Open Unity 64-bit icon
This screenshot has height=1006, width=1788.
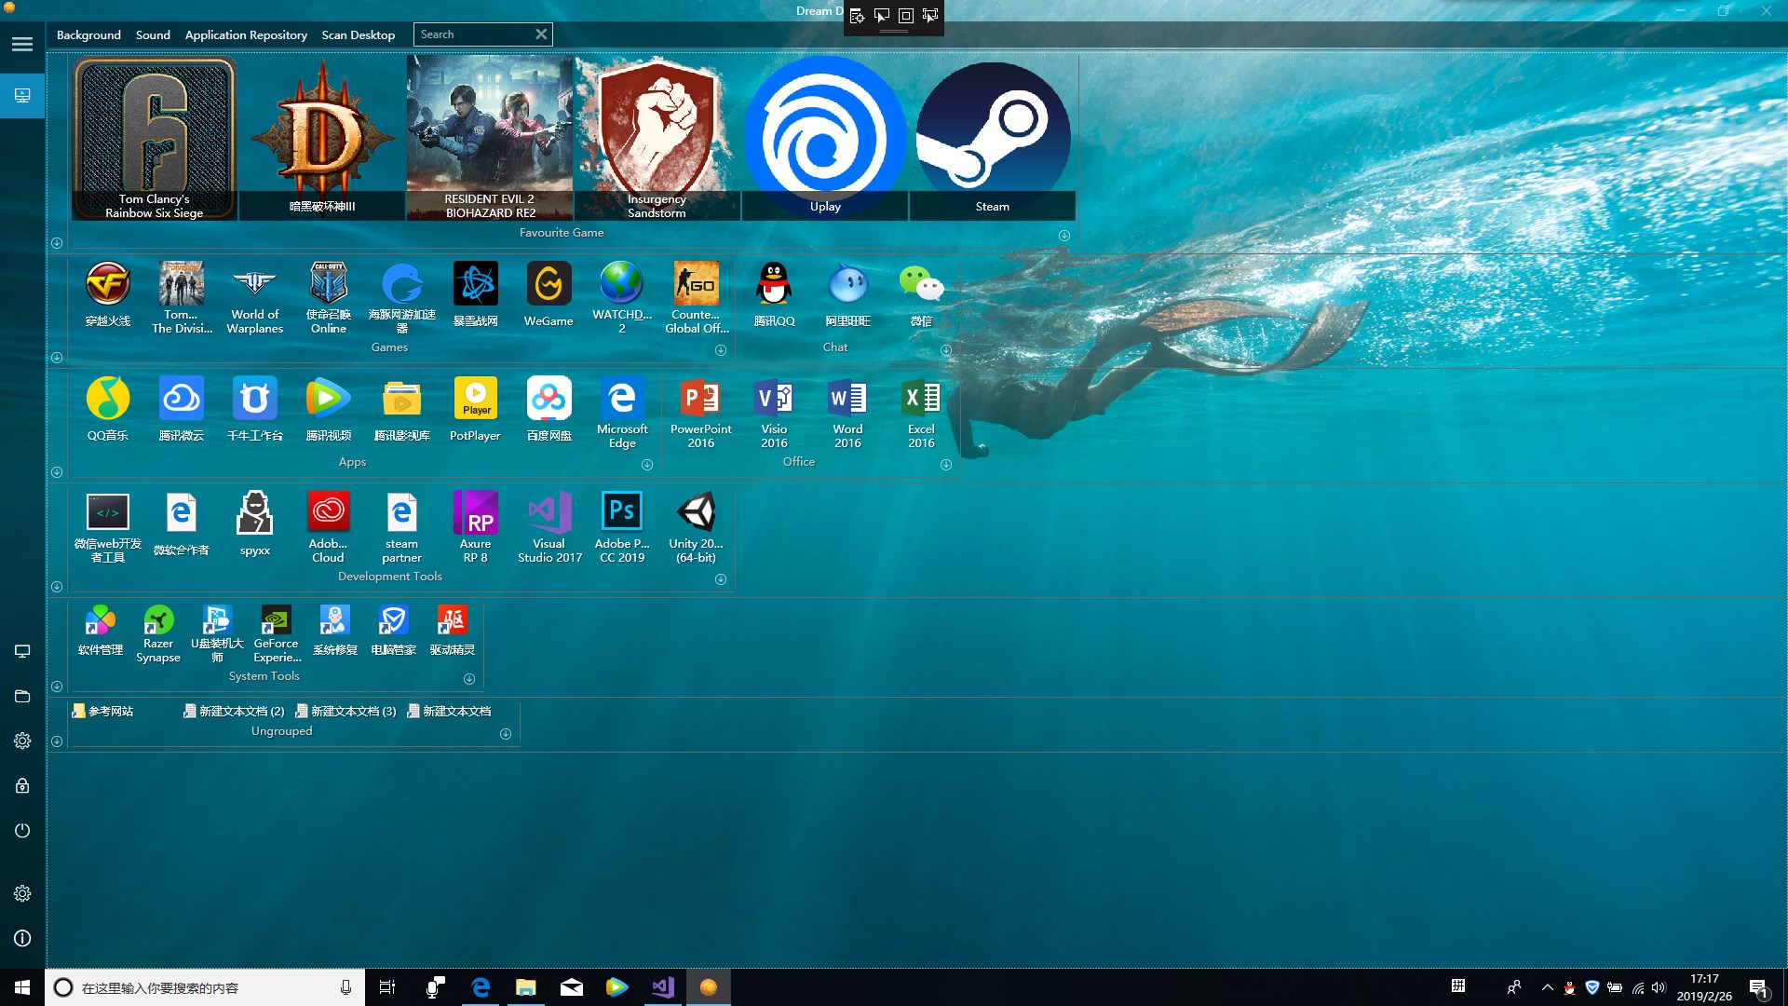click(696, 527)
